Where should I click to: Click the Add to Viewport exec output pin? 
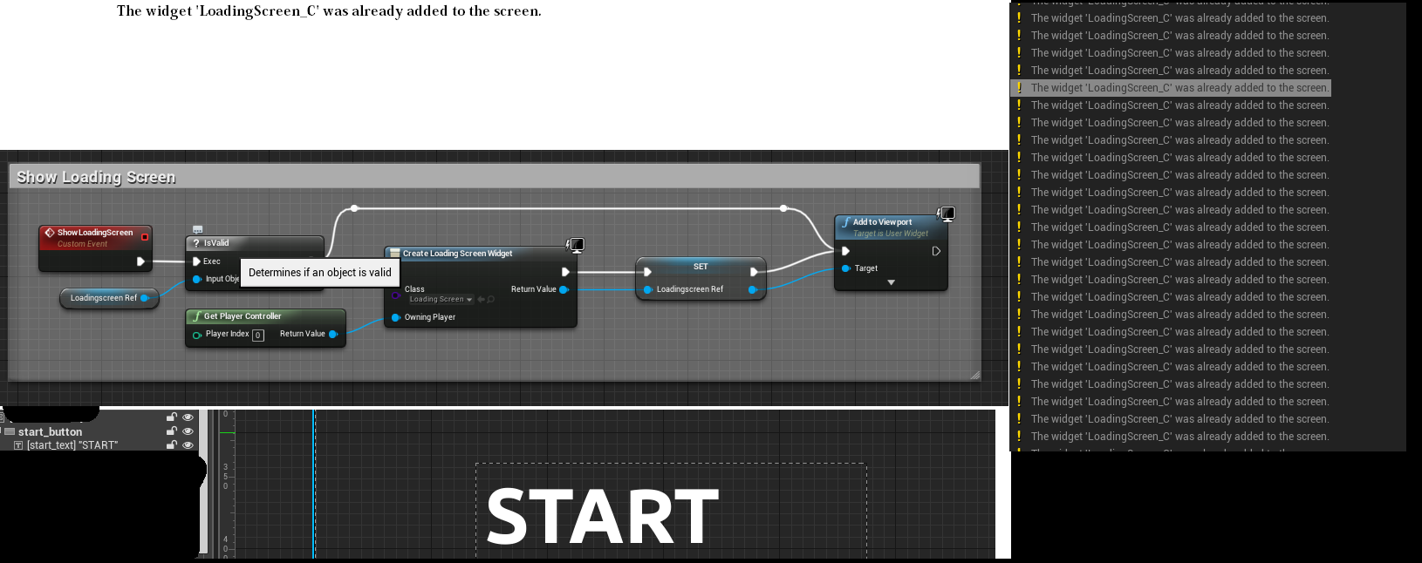[936, 251]
